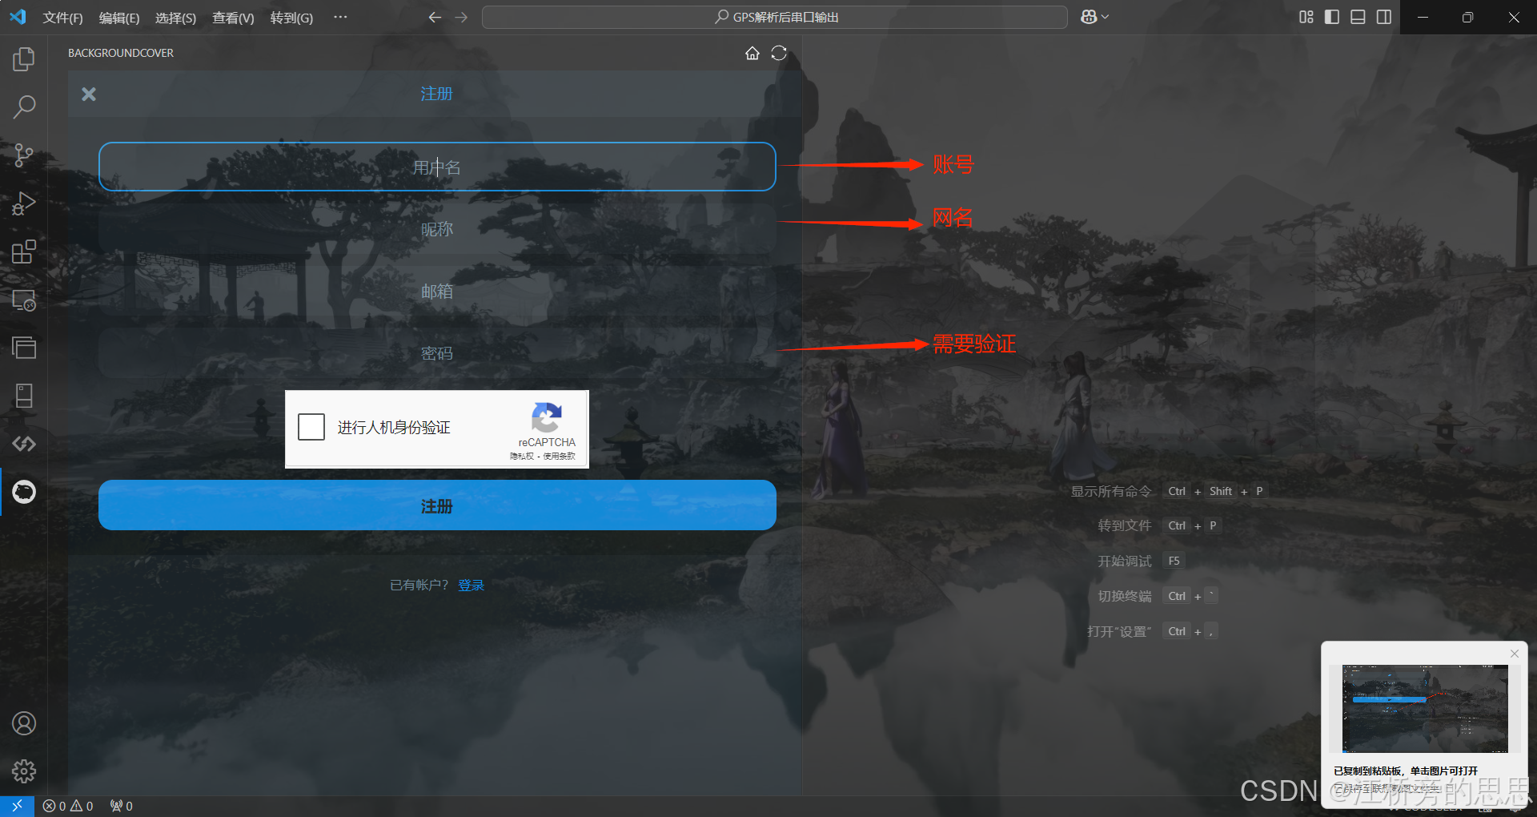The image size is (1537, 817).
Task: Click the VS Code logo icon
Action: [x=18, y=17]
